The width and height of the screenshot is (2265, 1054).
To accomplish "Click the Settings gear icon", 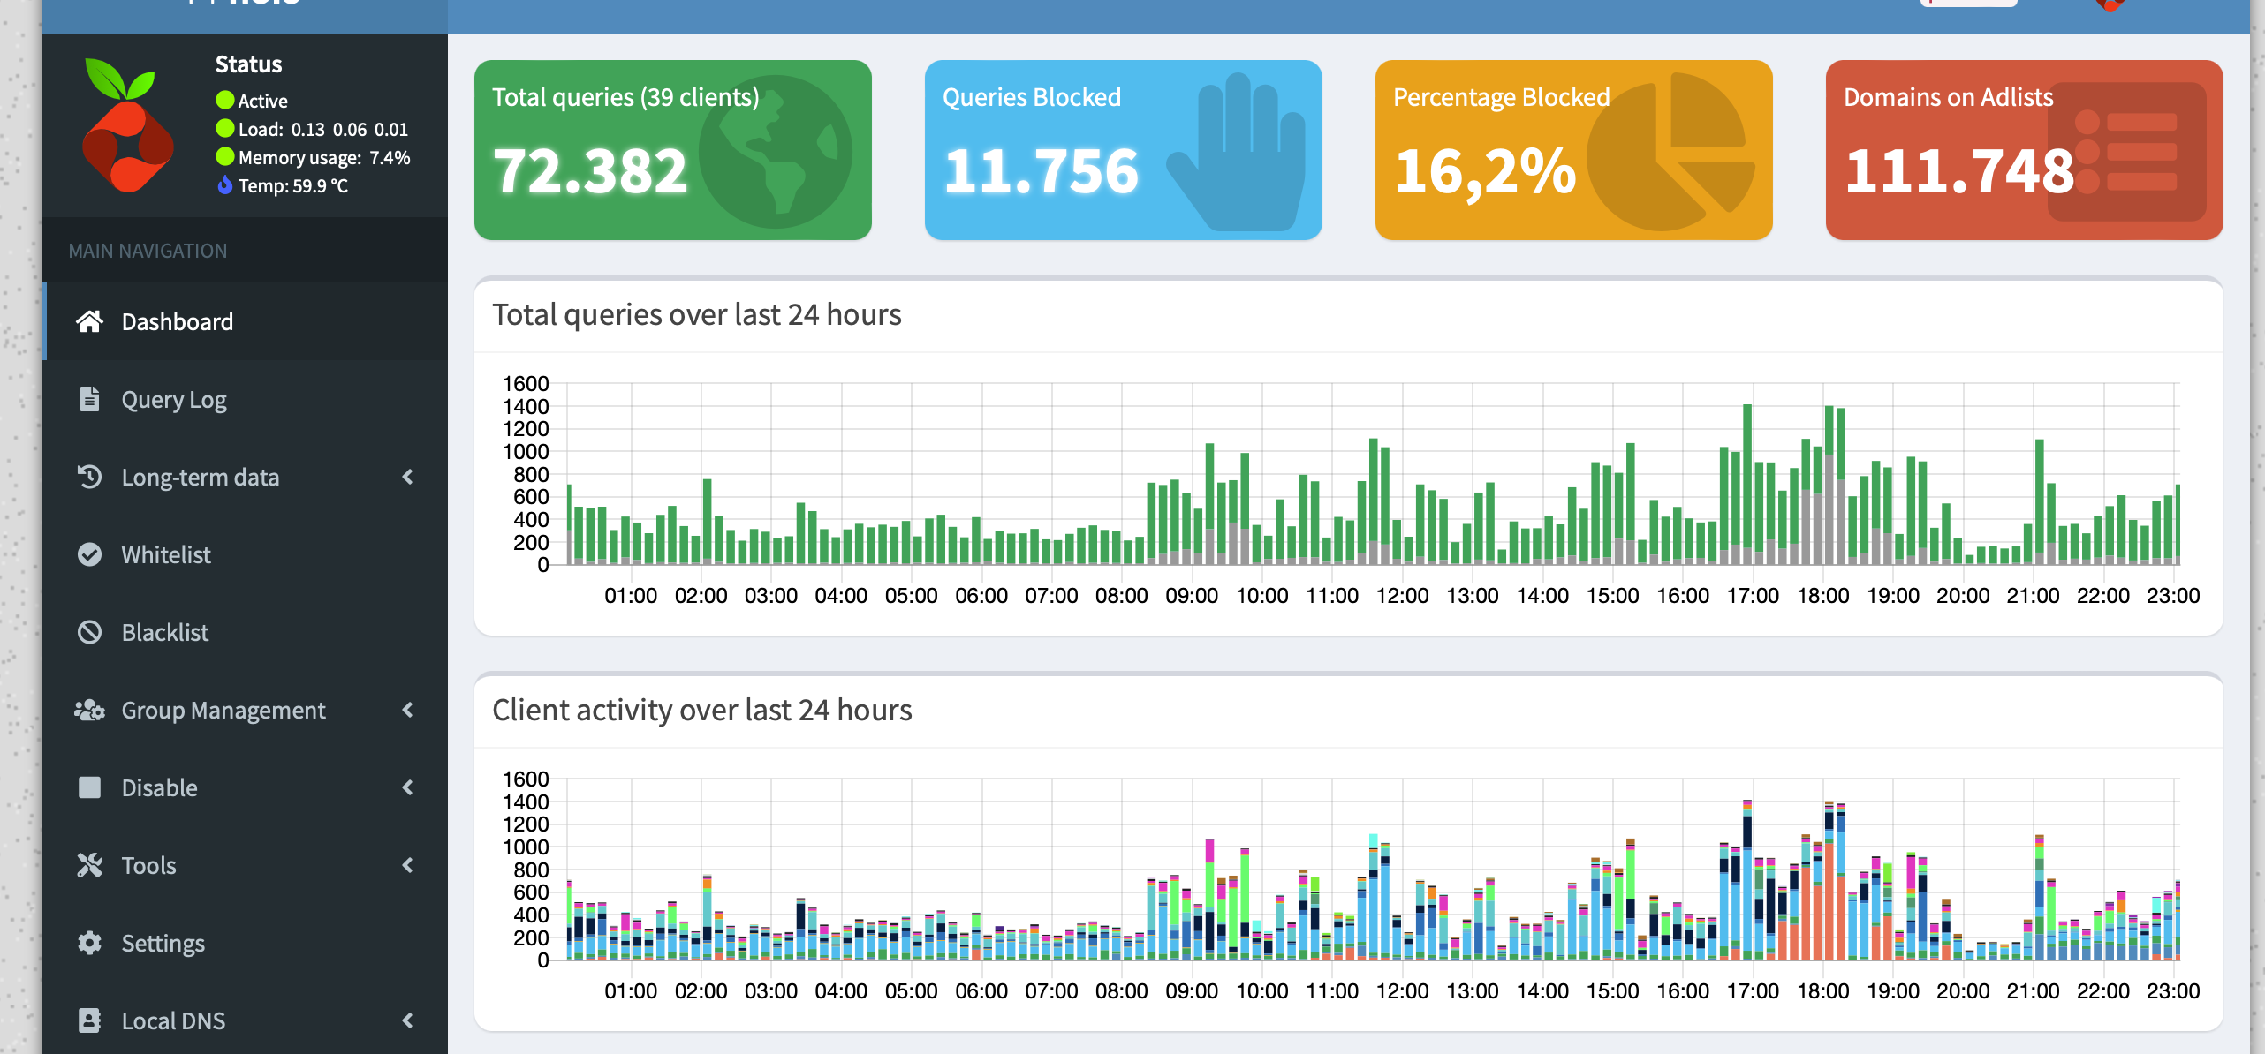I will (89, 943).
